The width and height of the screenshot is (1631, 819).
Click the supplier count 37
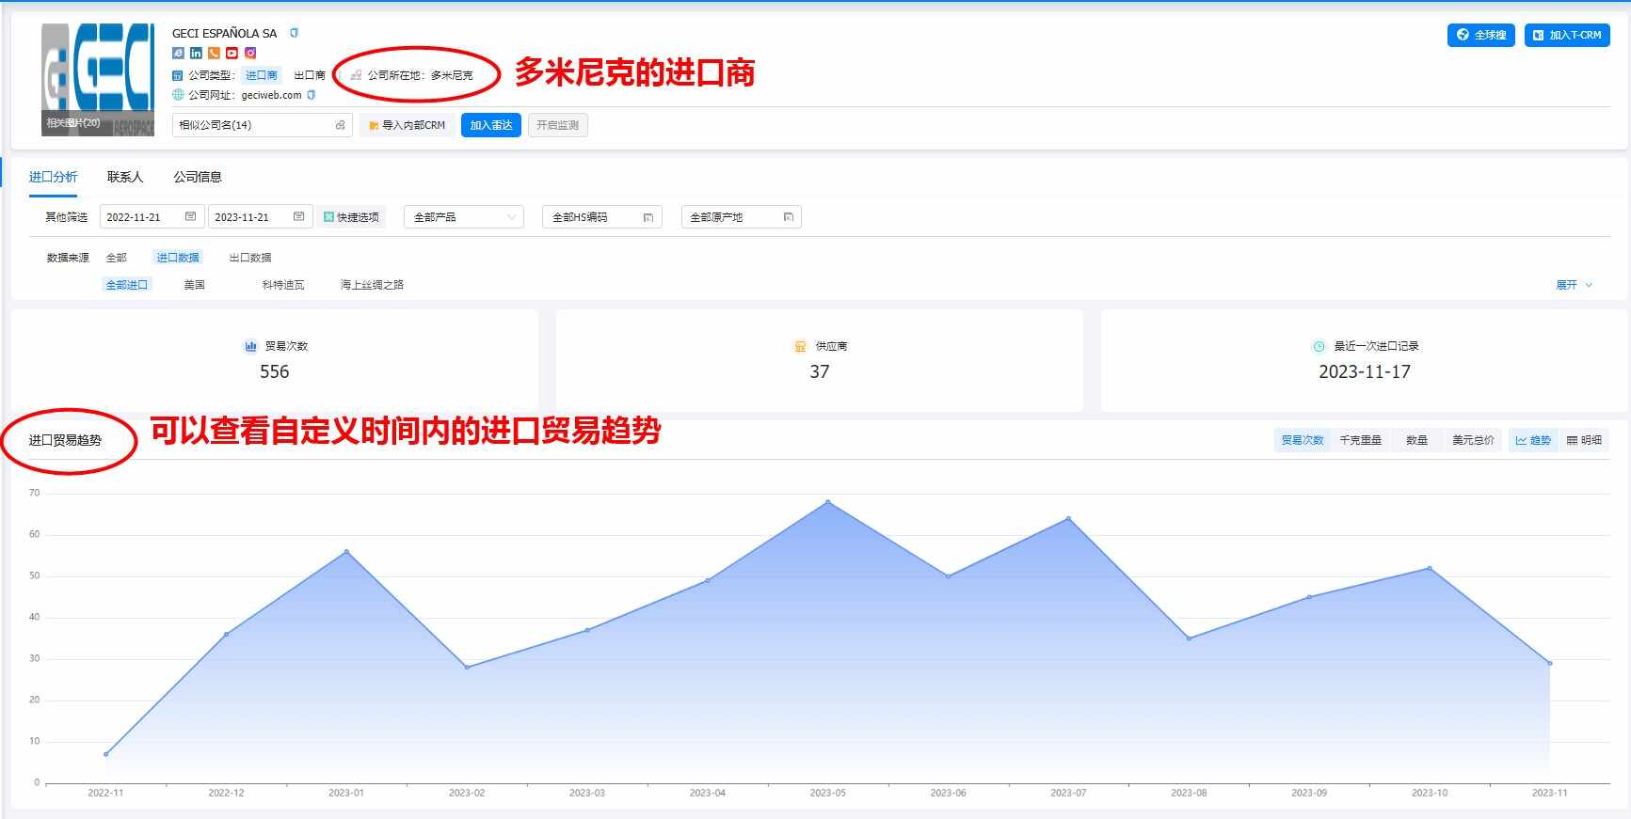pos(820,372)
